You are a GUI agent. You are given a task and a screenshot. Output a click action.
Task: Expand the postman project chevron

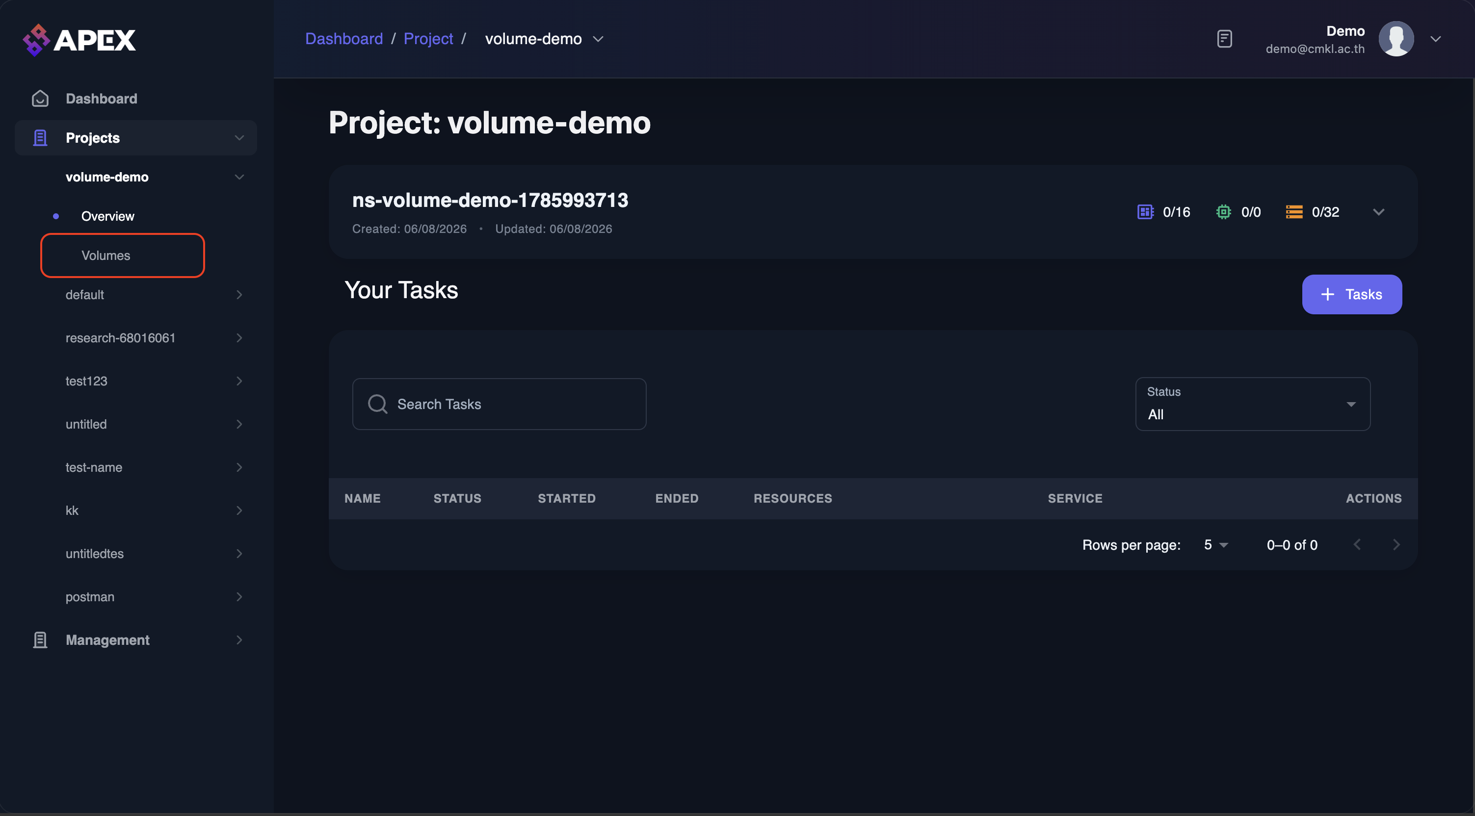(239, 597)
